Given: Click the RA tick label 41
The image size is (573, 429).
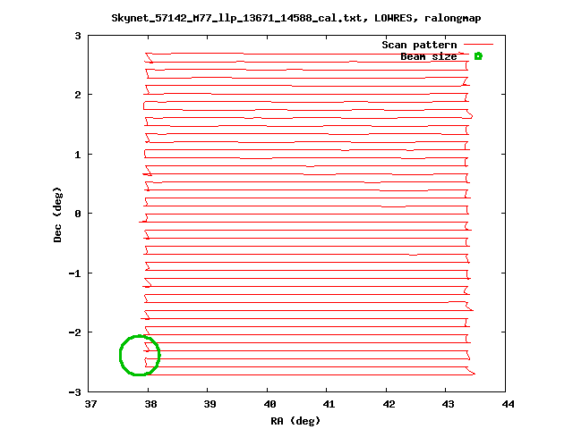Looking at the screenshot, I should tap(329, 404).
